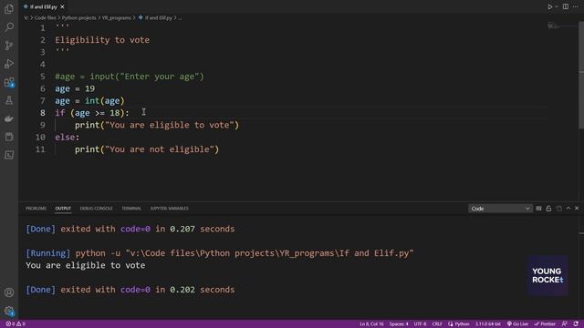Click the commented '#age = input' line

(130, 77)
